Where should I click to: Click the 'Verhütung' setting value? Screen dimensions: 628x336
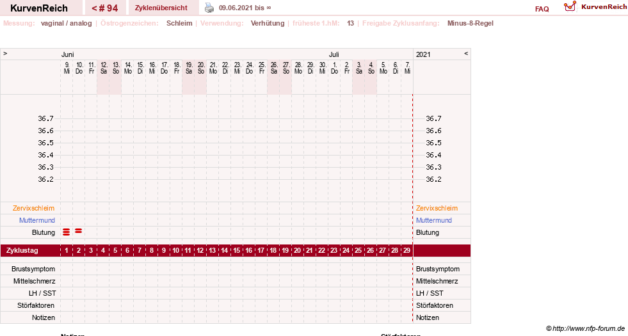pyautogui.click(x=268, y=23)
